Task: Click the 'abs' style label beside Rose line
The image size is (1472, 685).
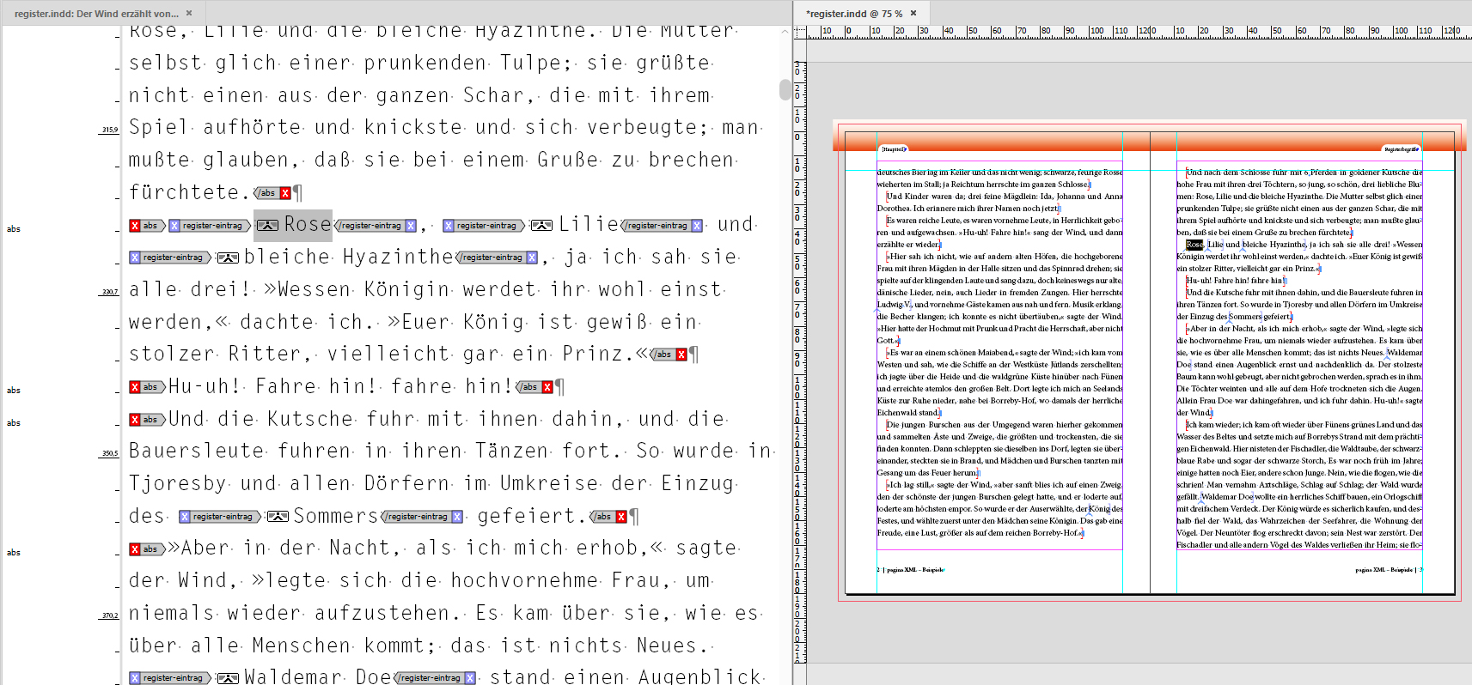Action: [14, 229]
